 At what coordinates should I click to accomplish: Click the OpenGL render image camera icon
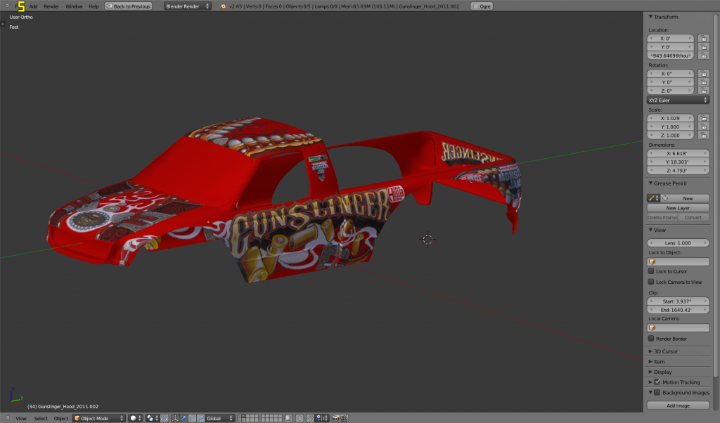(x=336, y=418)
